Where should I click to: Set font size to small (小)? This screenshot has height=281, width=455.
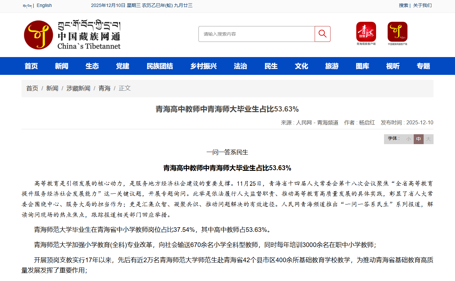(x=408, y=139)
